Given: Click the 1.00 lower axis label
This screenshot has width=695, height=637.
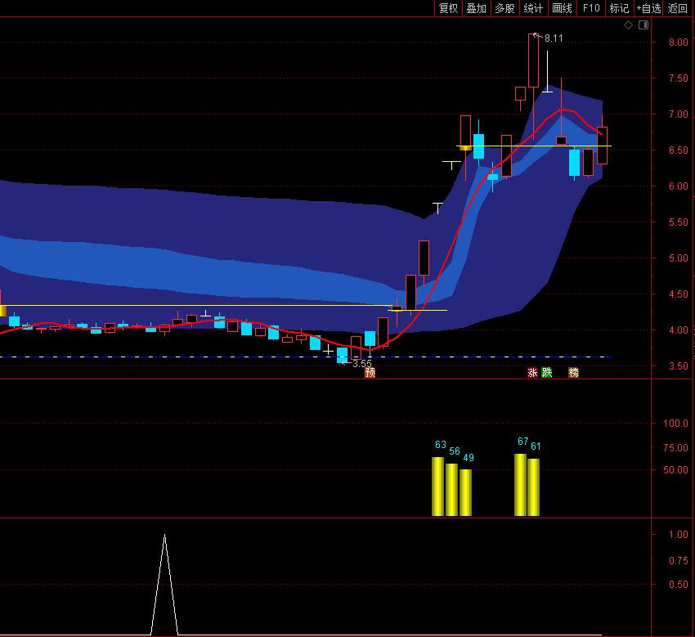Looking at the screenshot, I should (678, 535).
